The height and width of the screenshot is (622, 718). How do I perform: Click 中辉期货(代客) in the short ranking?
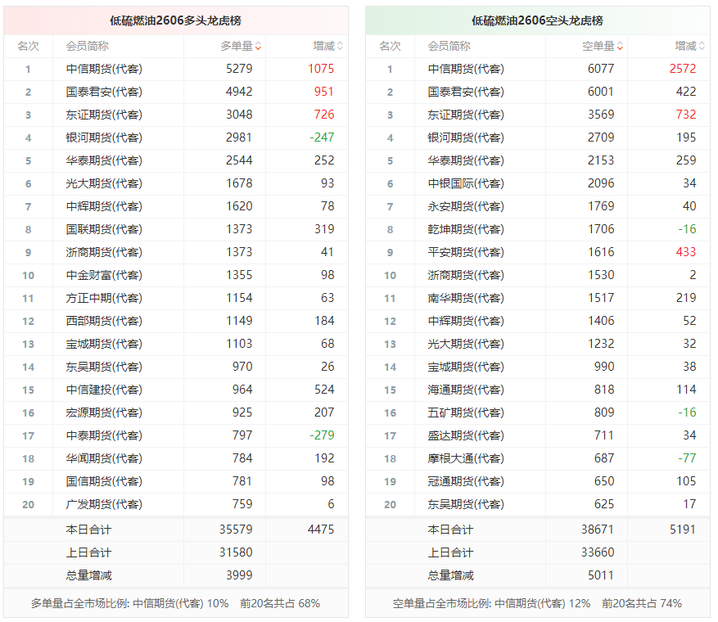coord(466,321)
